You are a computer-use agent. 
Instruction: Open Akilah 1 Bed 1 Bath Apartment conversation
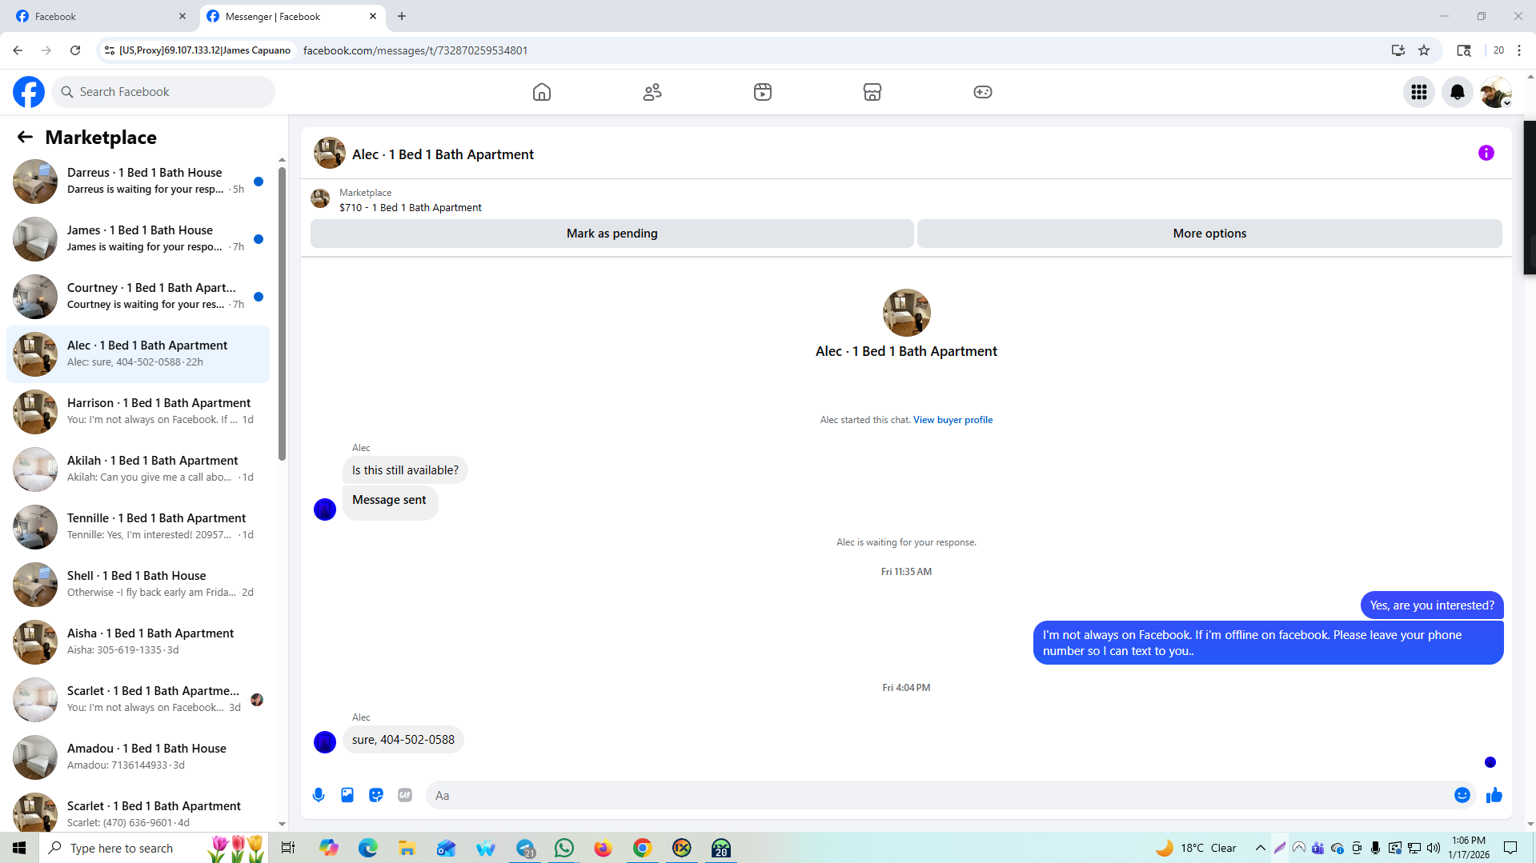coord(138,469)
